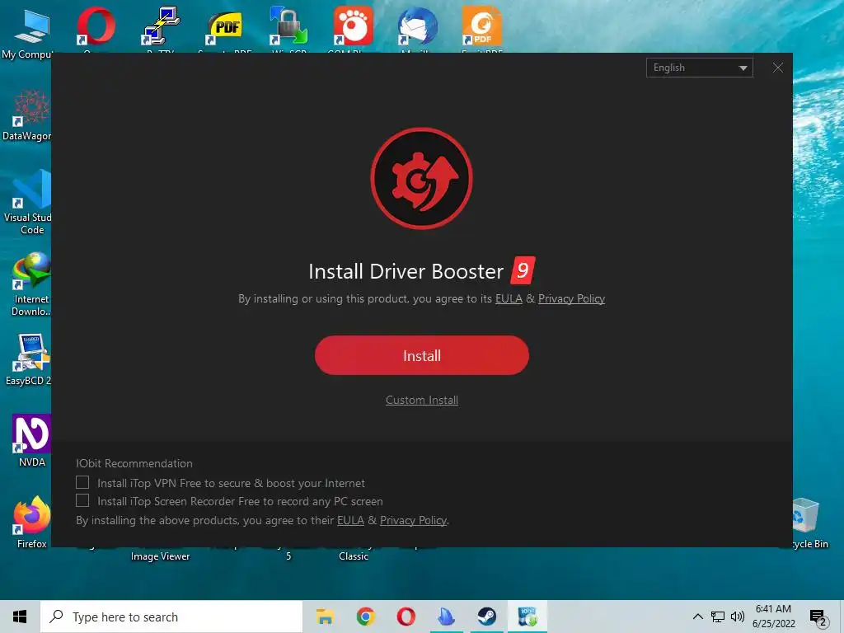Click the blue taskbar app beside Opera
Image resolution: width=844 pixels, height=633 pixels.
[446, 617]
